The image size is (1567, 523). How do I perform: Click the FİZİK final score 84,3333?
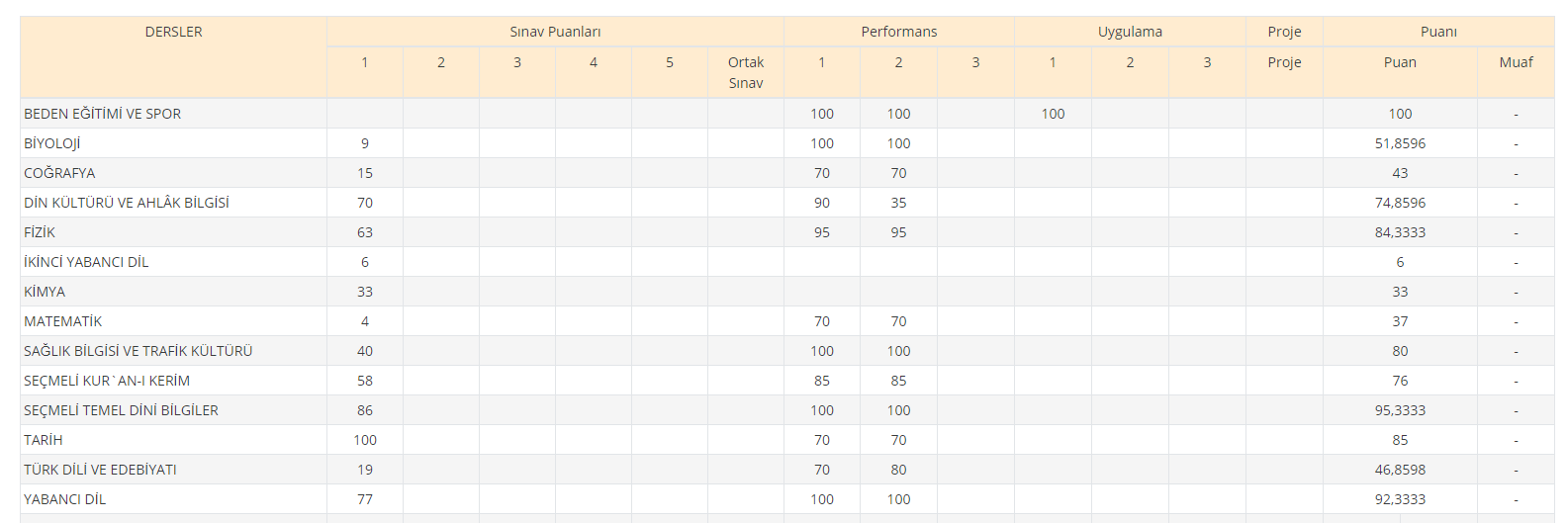pyautogui.click(x=1400, y=232)
